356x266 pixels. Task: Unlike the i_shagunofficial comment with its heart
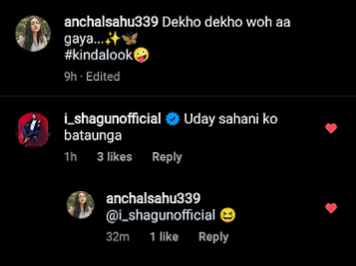[331, 129]
